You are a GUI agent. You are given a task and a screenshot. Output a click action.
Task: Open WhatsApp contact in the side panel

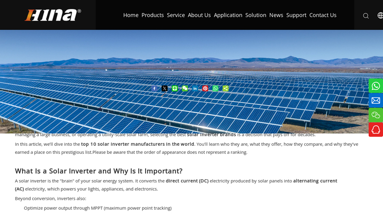(x=376, y=86)
